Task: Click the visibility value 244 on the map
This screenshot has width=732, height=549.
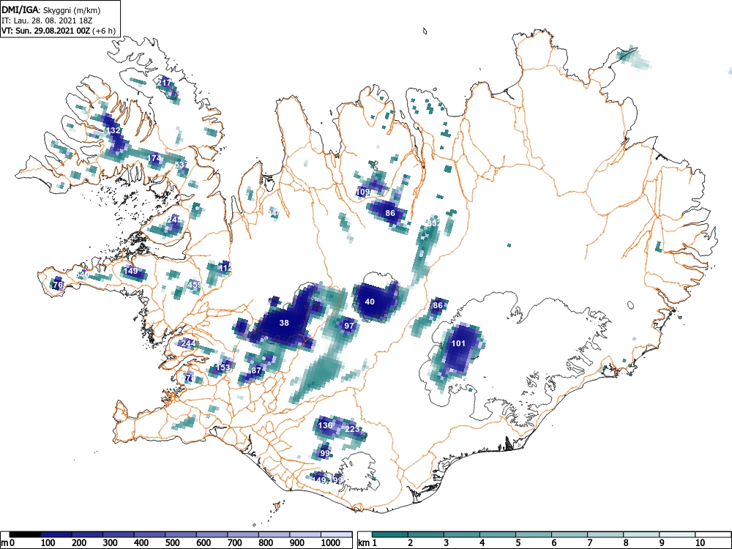Action: pyautogui.click(x=188, y=343)
